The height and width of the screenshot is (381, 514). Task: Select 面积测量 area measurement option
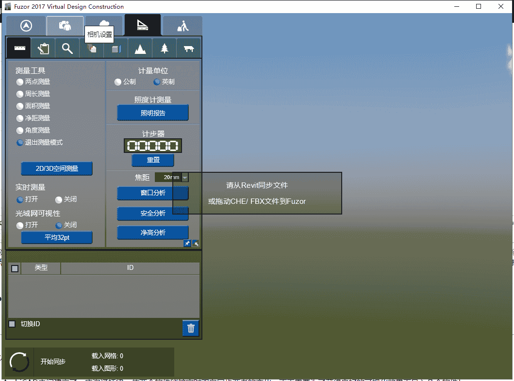pos(20,106)
